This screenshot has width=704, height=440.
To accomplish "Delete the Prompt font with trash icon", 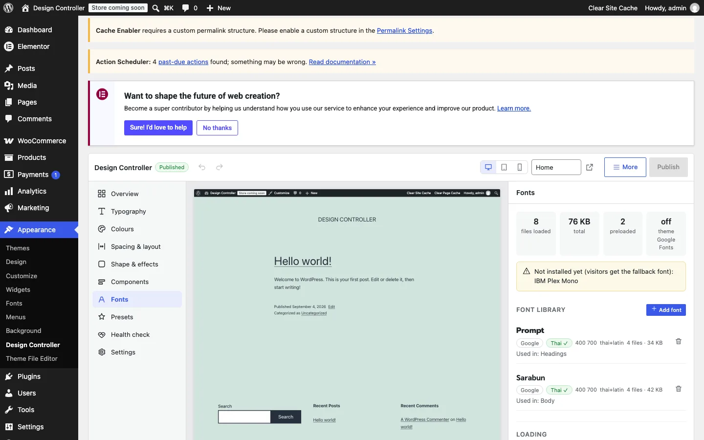I will click(x=679, y=342).
